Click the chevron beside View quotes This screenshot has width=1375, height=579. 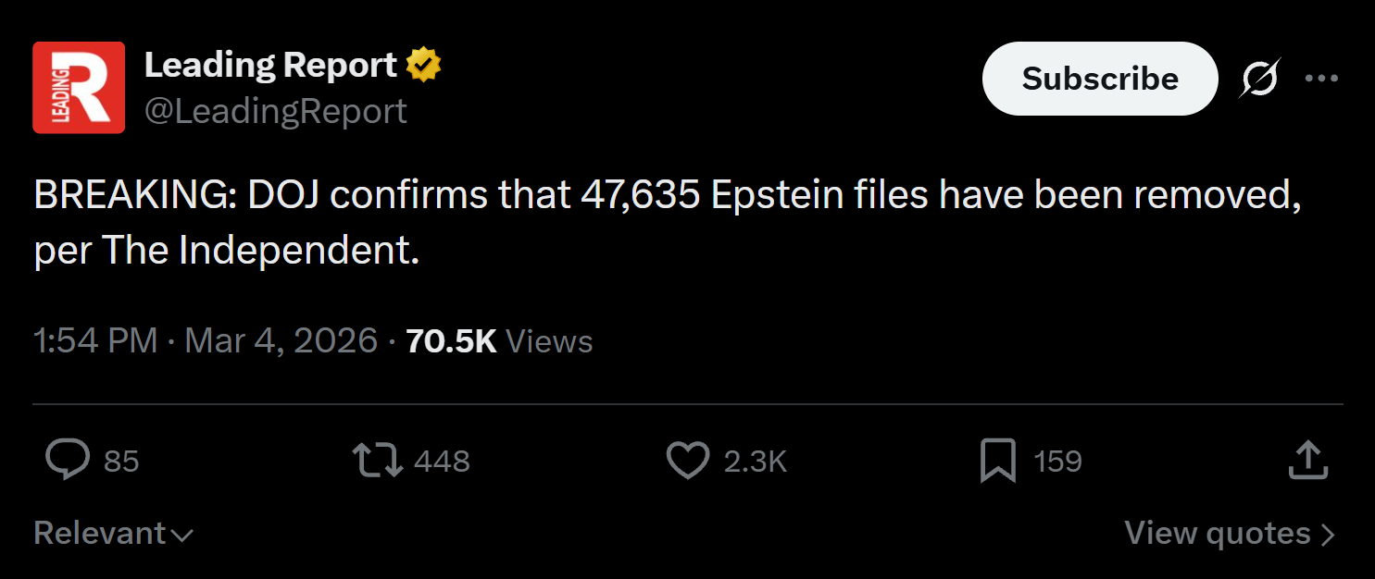(x=1327, y=535)
